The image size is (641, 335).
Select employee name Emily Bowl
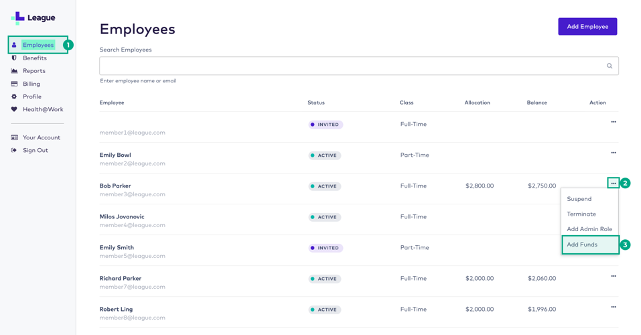coord(115,155)
